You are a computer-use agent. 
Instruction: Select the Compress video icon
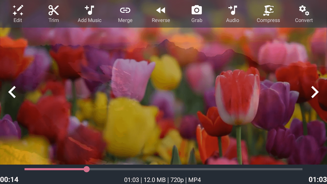pyautogui.click(x=268, y=10)
